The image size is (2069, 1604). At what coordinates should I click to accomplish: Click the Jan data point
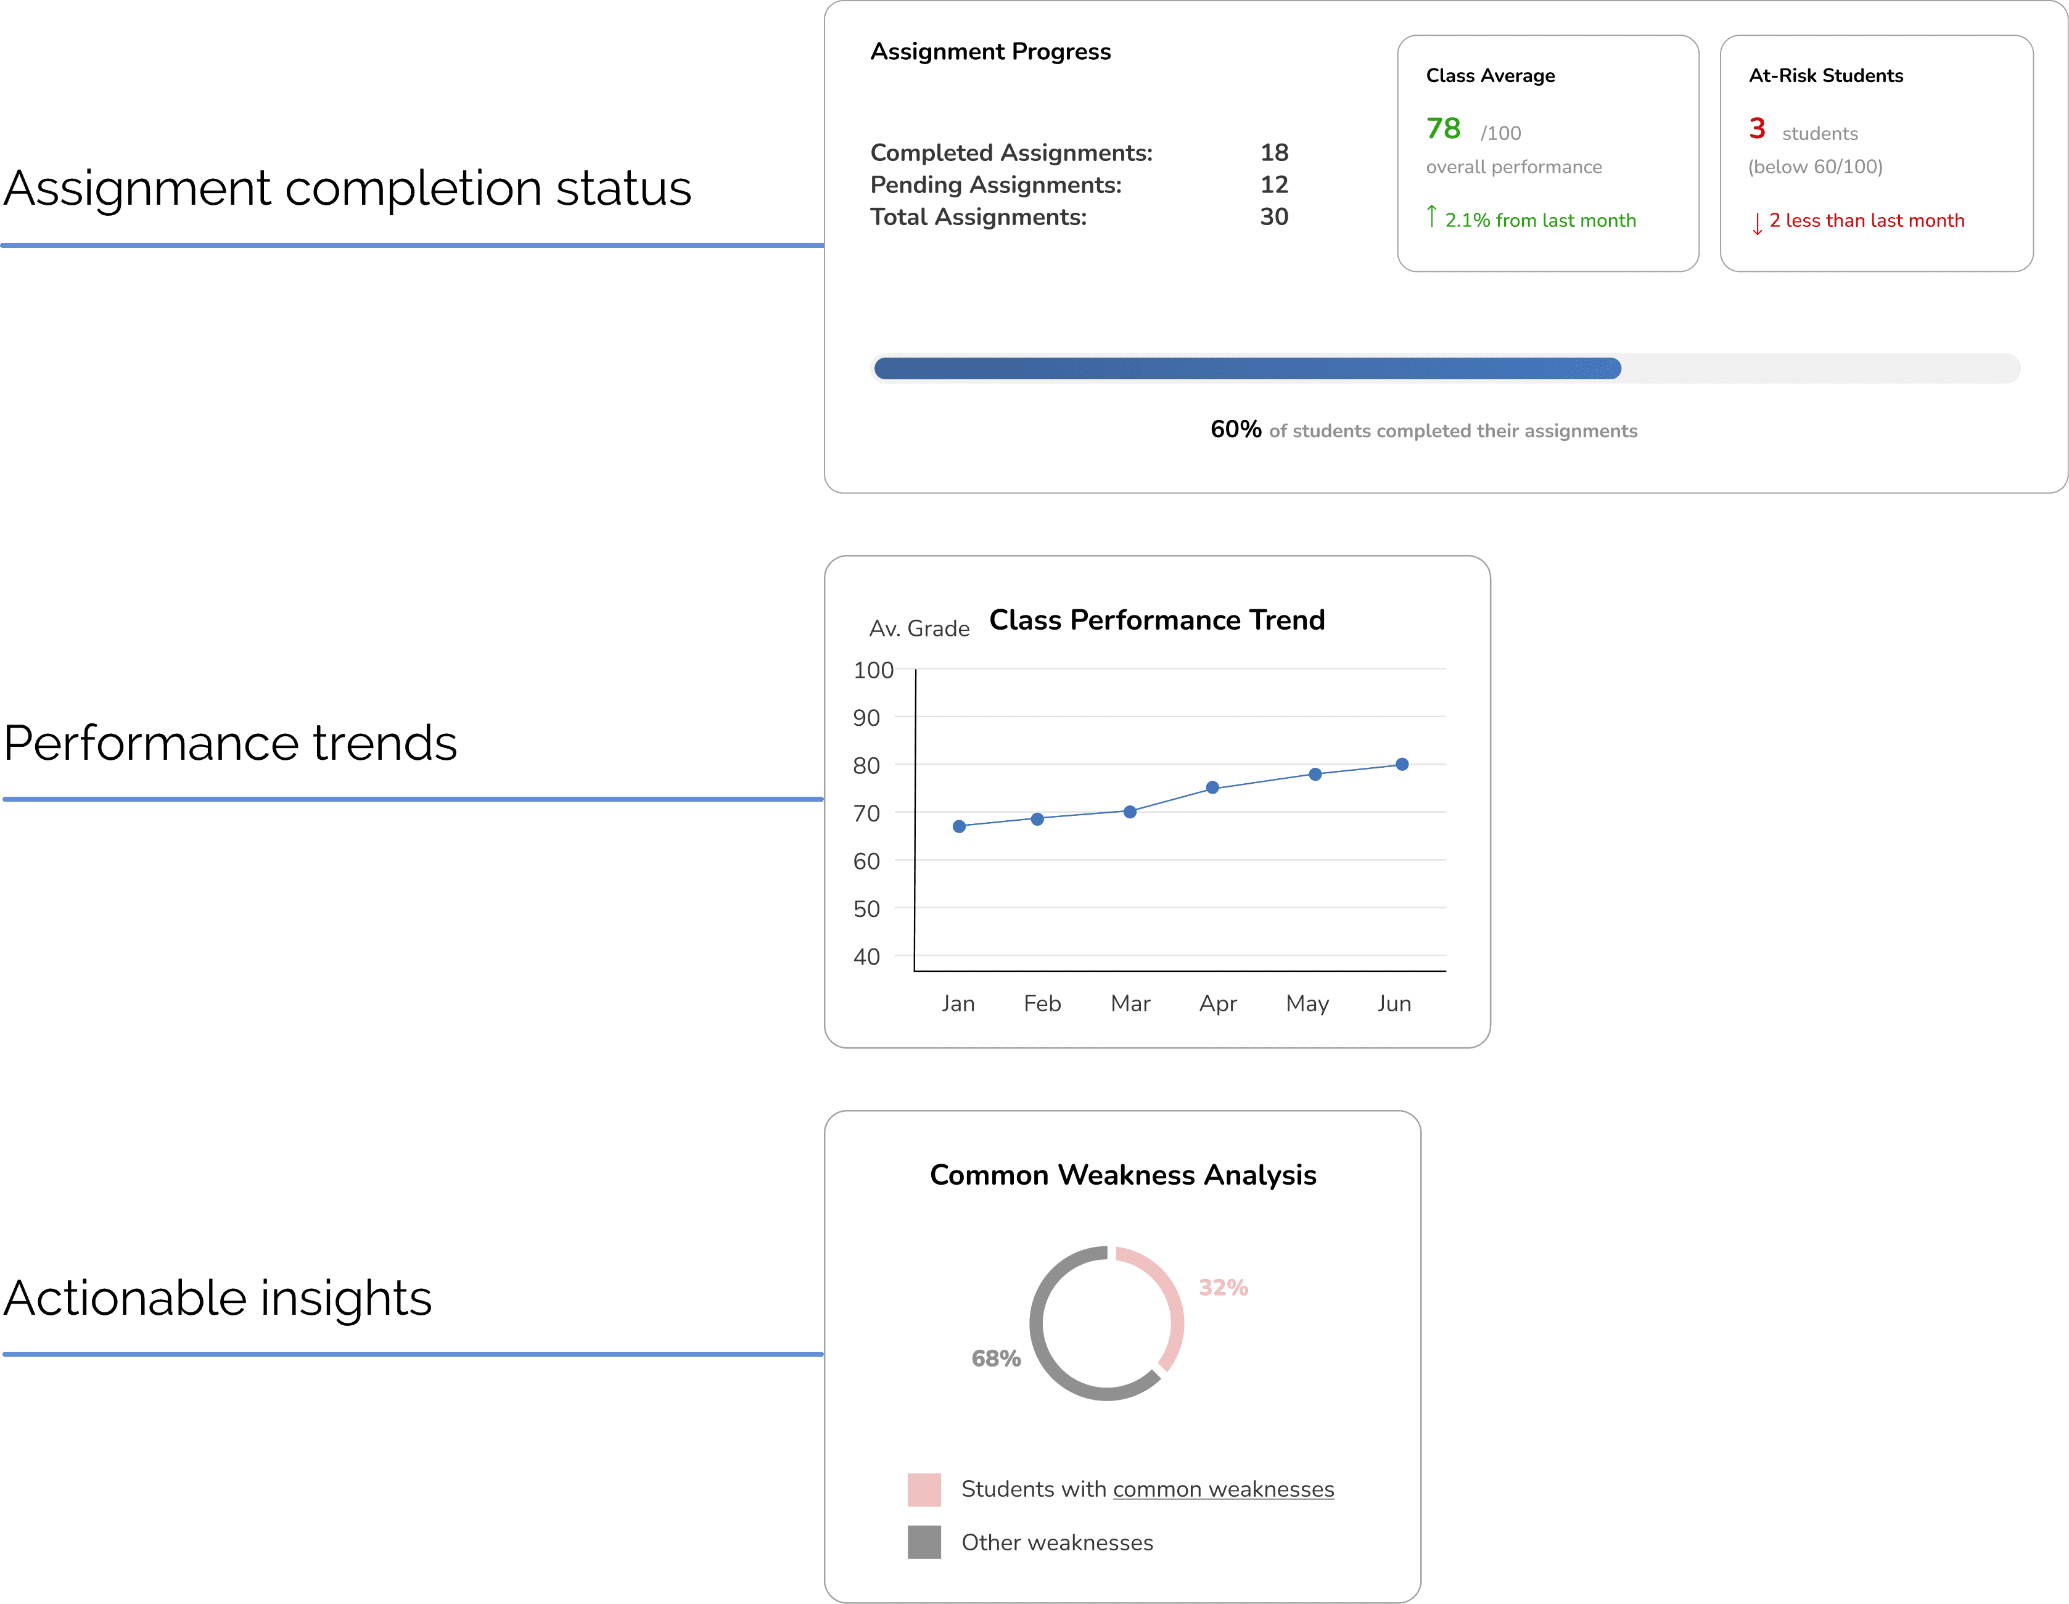coord(959,826)
